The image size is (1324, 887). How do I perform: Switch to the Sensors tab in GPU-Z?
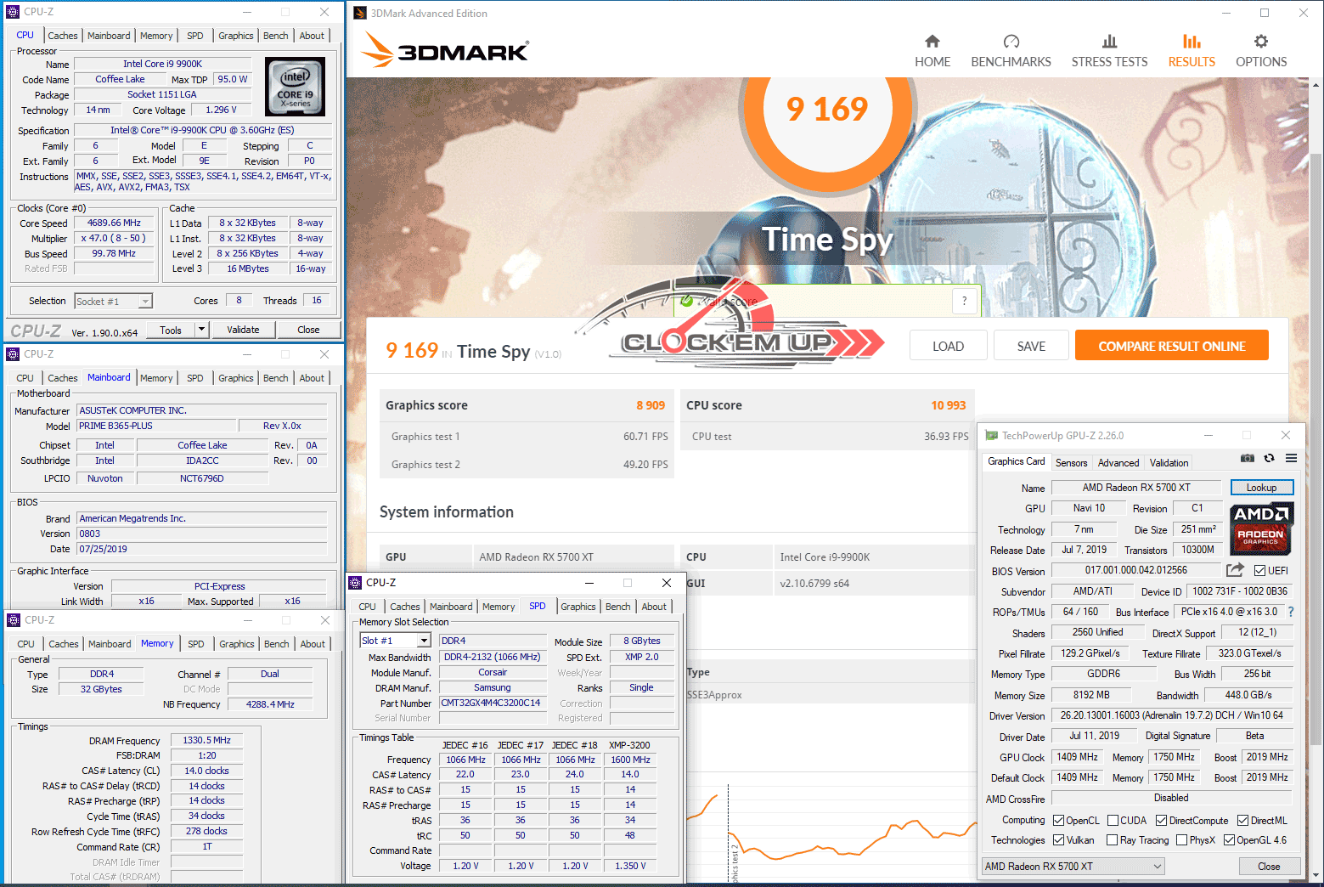point(1071,463)
